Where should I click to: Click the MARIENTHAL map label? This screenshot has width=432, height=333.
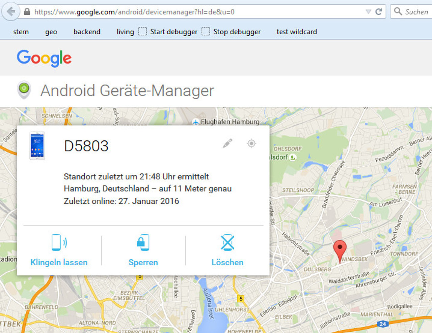(x=377, y=314)
